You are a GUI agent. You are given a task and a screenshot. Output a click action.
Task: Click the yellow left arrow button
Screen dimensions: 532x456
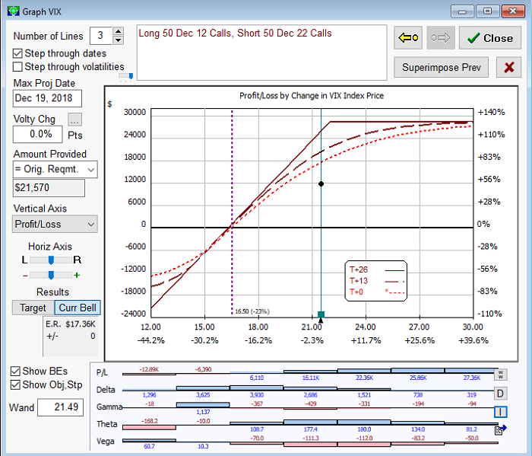pos(408,38)
